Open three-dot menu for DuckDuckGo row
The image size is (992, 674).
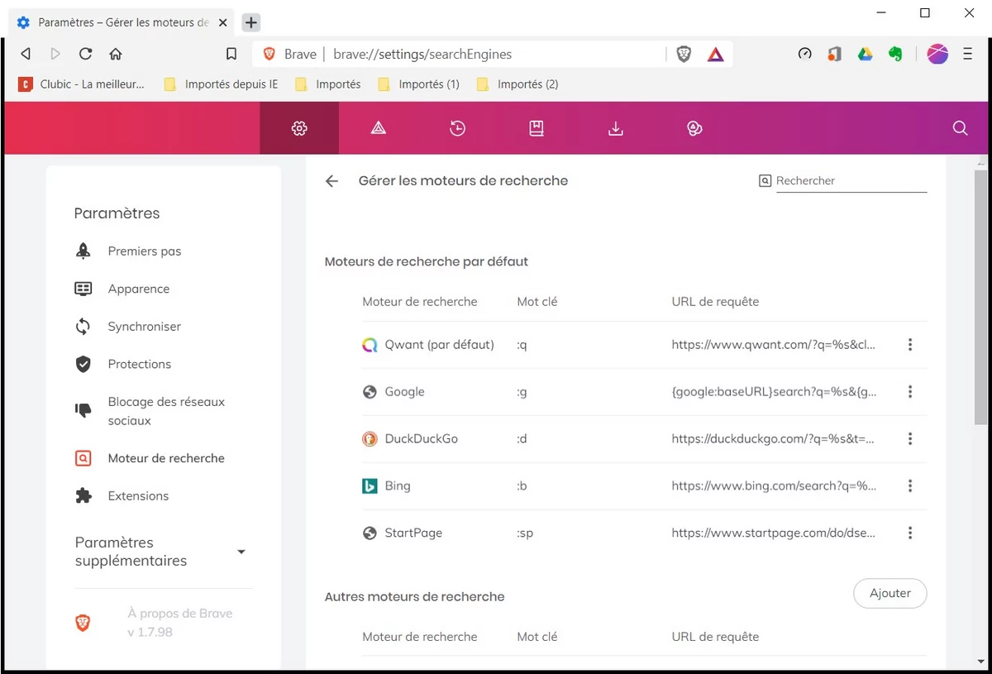910,439
